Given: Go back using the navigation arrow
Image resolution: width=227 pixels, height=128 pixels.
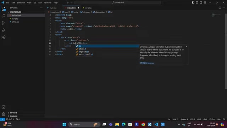Looking at the screenshot, I should (67, 2).
